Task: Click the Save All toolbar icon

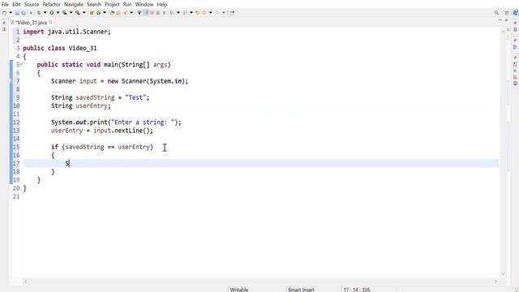Action: click(24, 13)
